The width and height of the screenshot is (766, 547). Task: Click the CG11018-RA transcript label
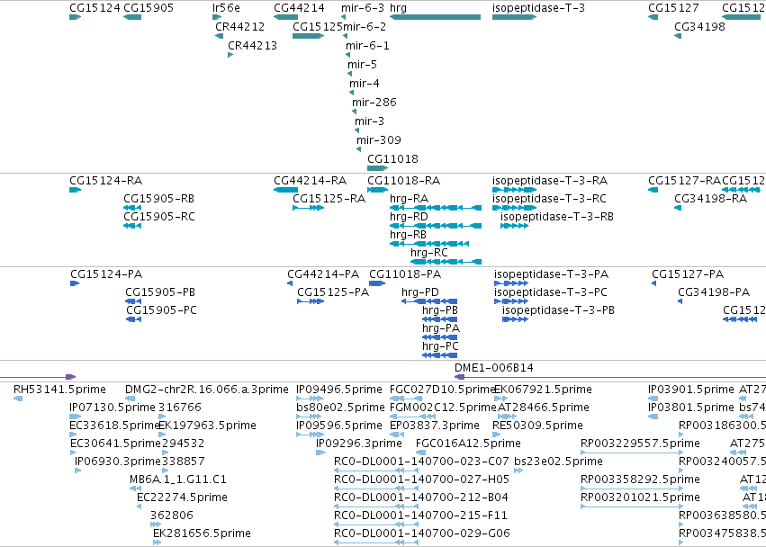pyautogui.click(x=403, y=181)
